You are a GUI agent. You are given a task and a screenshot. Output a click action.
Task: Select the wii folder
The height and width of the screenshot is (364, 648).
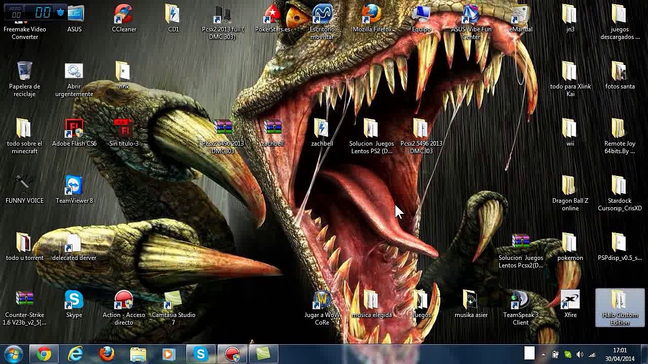570,133
